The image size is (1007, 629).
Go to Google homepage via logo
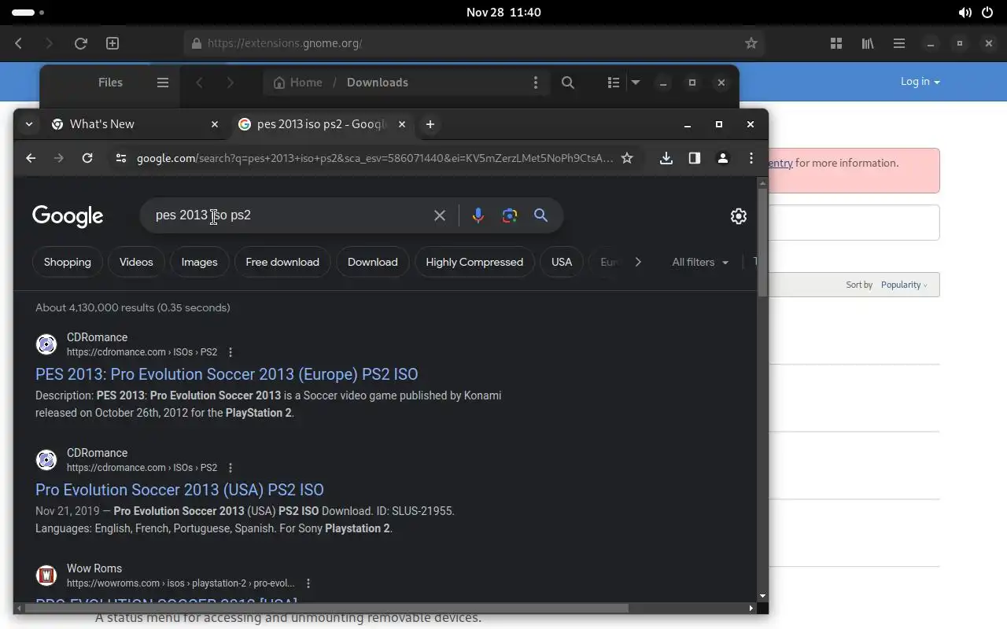68,216
